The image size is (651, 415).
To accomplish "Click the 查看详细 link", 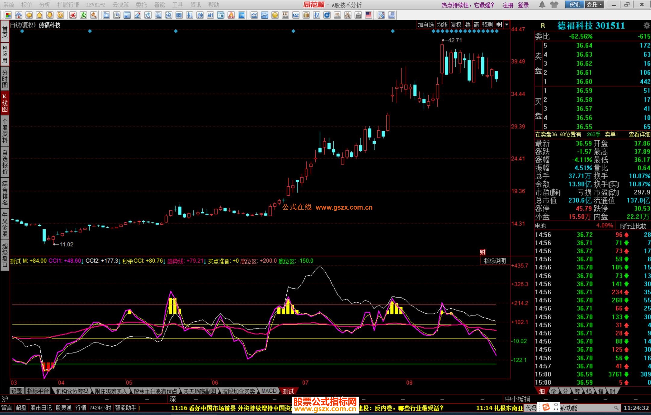I will pyautogui.click(x=639, y=135).
